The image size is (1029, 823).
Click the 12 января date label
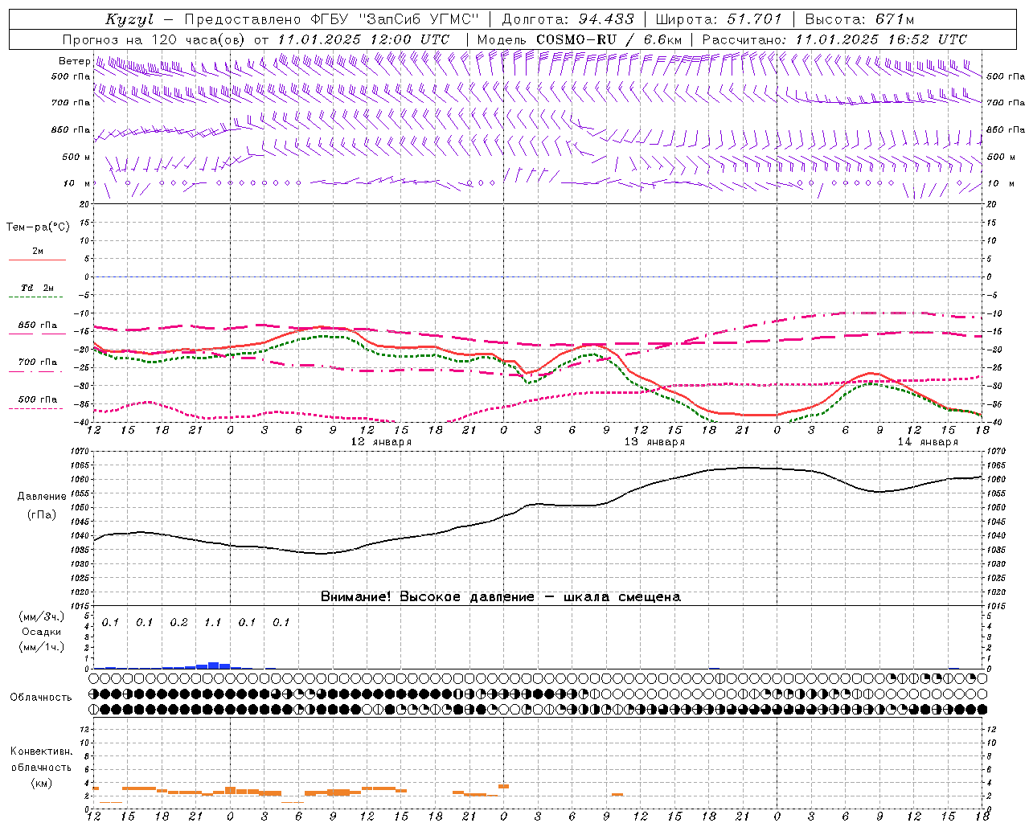381,442
